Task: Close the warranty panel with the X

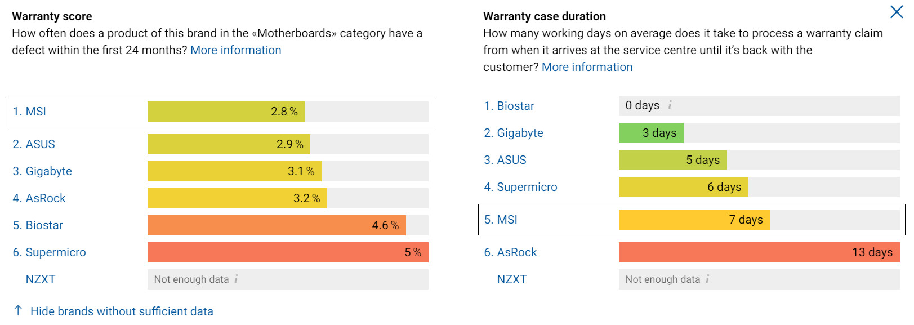Action: tap(896, 12)
